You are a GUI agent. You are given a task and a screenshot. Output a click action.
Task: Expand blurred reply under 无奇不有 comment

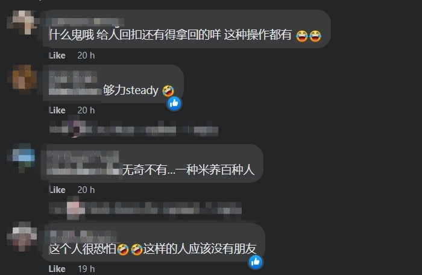145,209
